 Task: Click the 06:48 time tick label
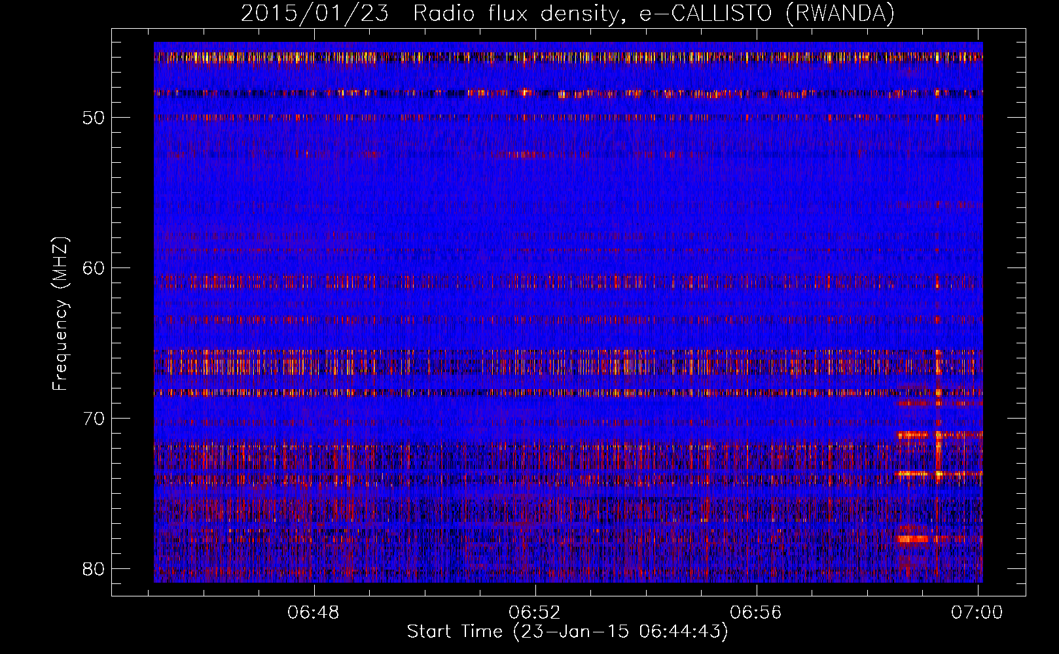coord(314,612)
